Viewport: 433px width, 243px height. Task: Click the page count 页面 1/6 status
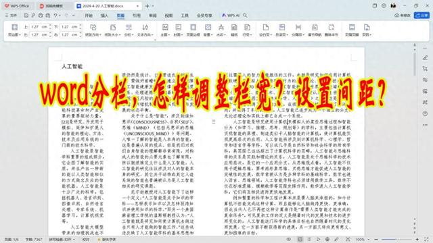point(12,240)
